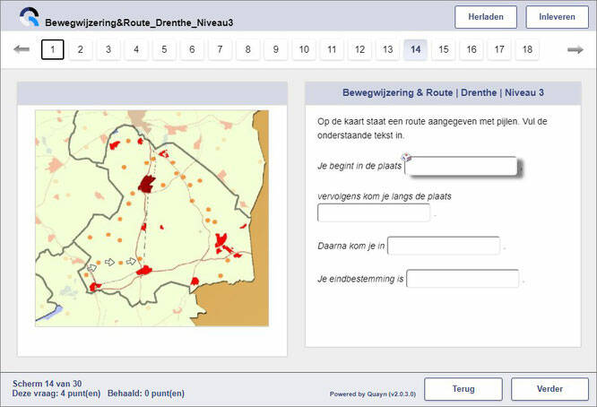Click the Drenthe route map image
597x407 pixels.
coord(151,218)
